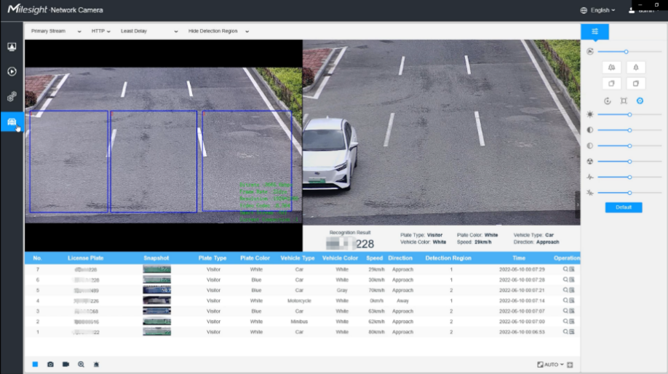Screen dimensions: 668x374
Task: Click export icon for row 6 at 00:07:28
Action: (572, 279)
